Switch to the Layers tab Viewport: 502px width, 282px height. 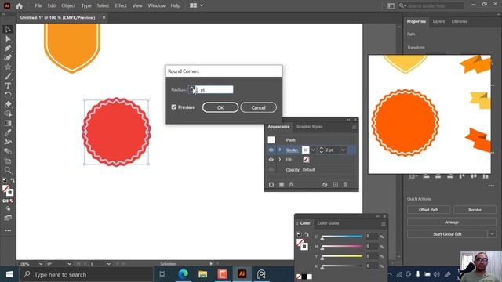point(438,21)
